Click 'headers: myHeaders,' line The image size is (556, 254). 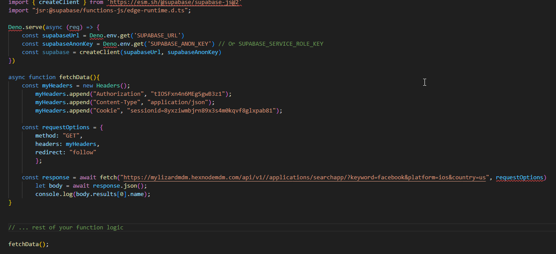68,144
